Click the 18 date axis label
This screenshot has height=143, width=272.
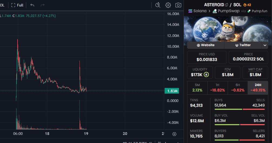tap(47, 134)
